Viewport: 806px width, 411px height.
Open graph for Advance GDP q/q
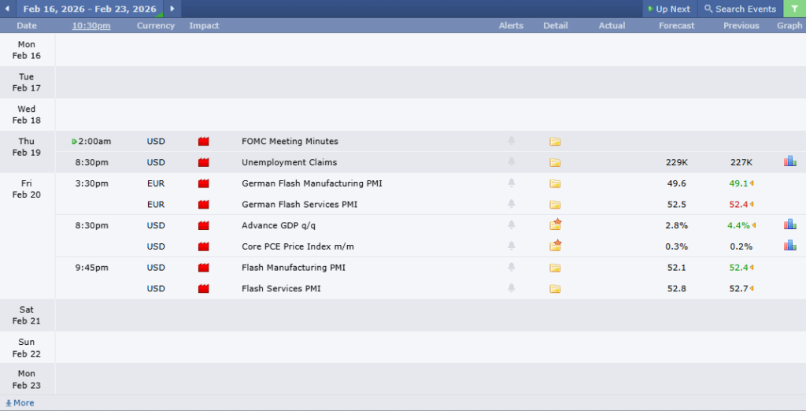point(789,224)
